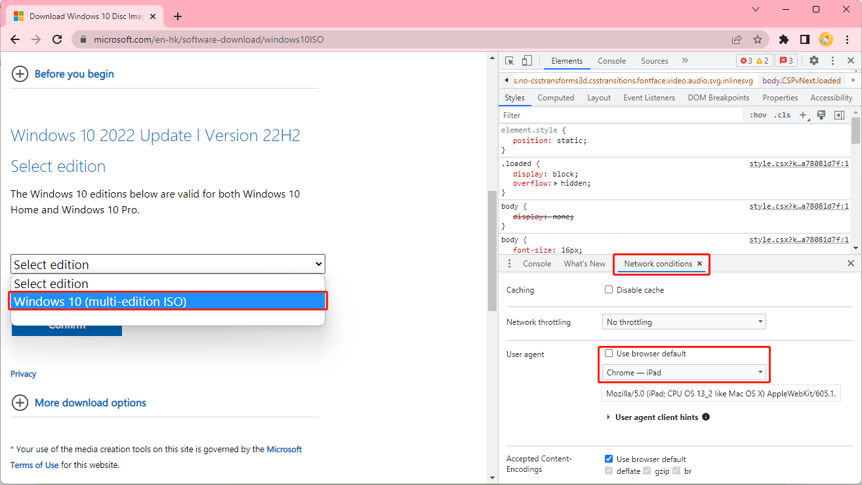Open the drawer's three-dot more tools menu
This screenshot has width=862, height=485.
coord(510,263)
